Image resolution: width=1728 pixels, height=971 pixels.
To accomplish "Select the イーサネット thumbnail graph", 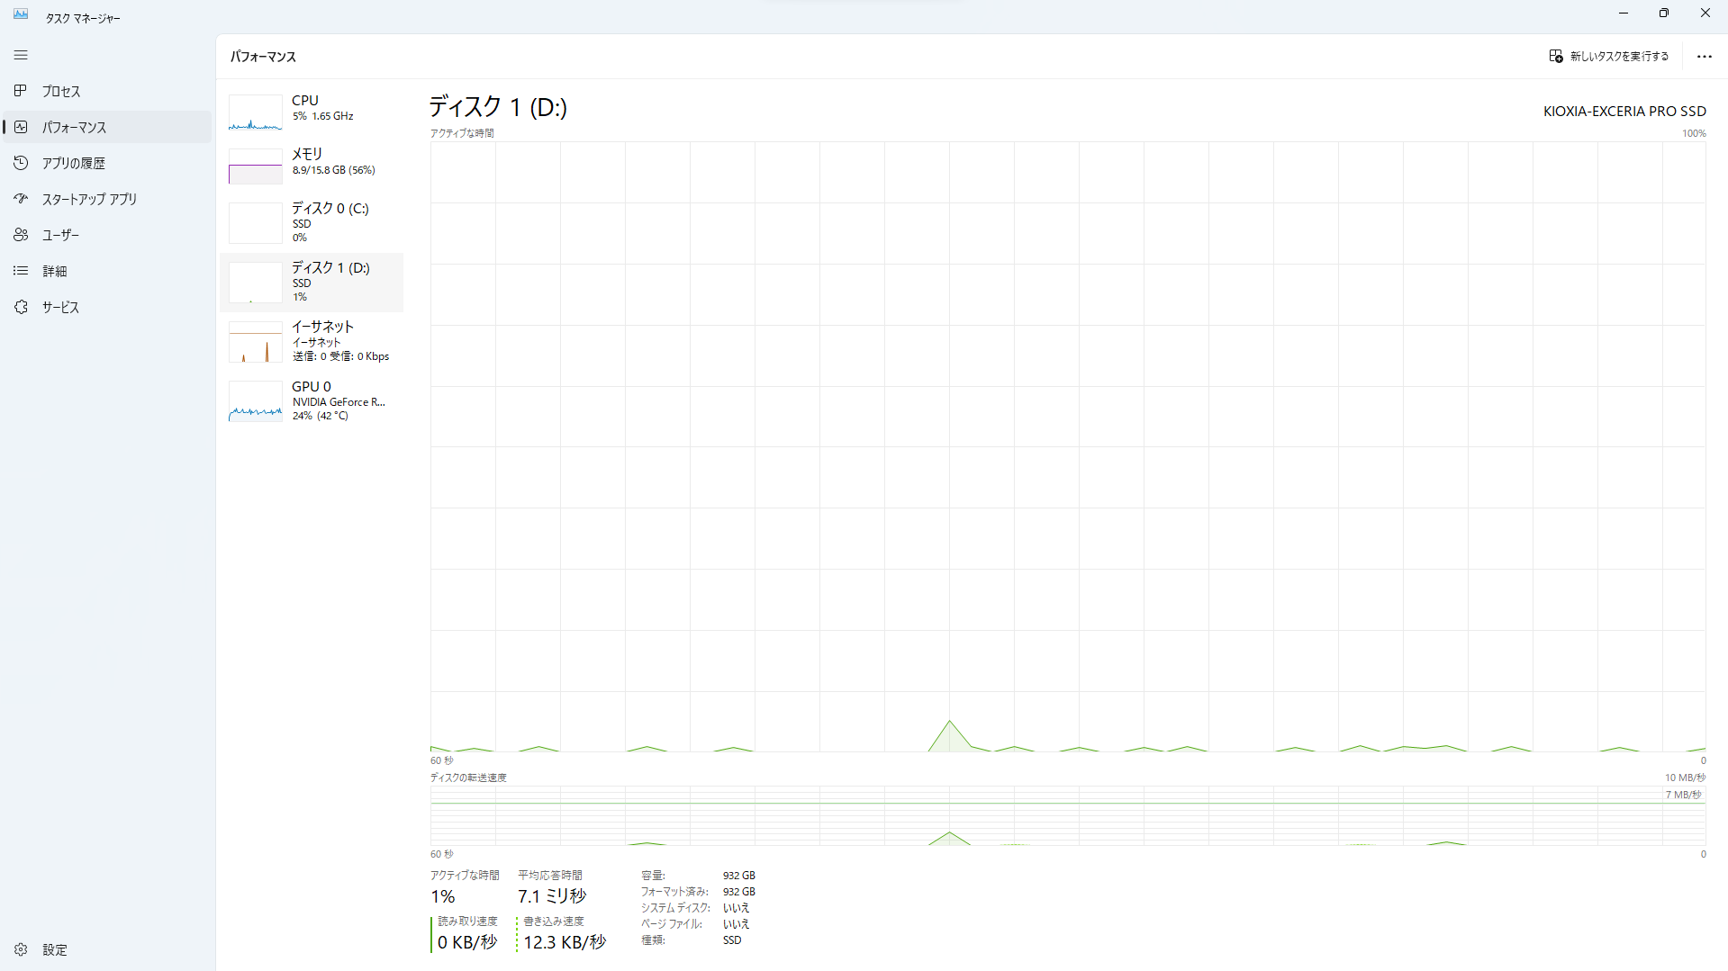I will [256, 342].
